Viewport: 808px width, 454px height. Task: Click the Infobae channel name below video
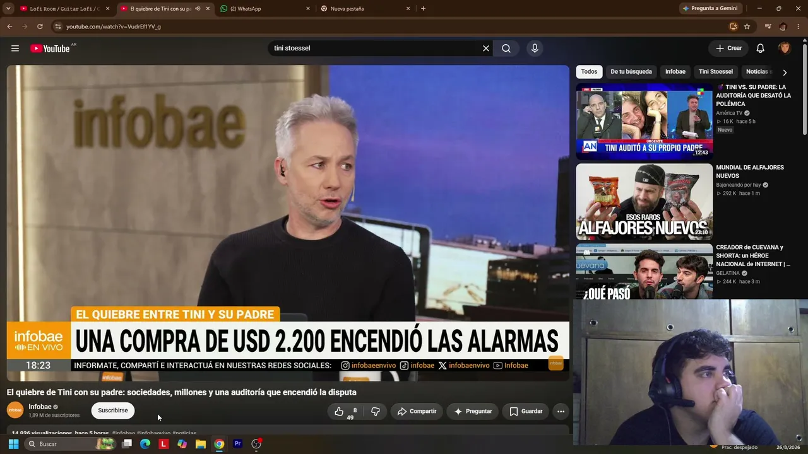tap(40, 407)
